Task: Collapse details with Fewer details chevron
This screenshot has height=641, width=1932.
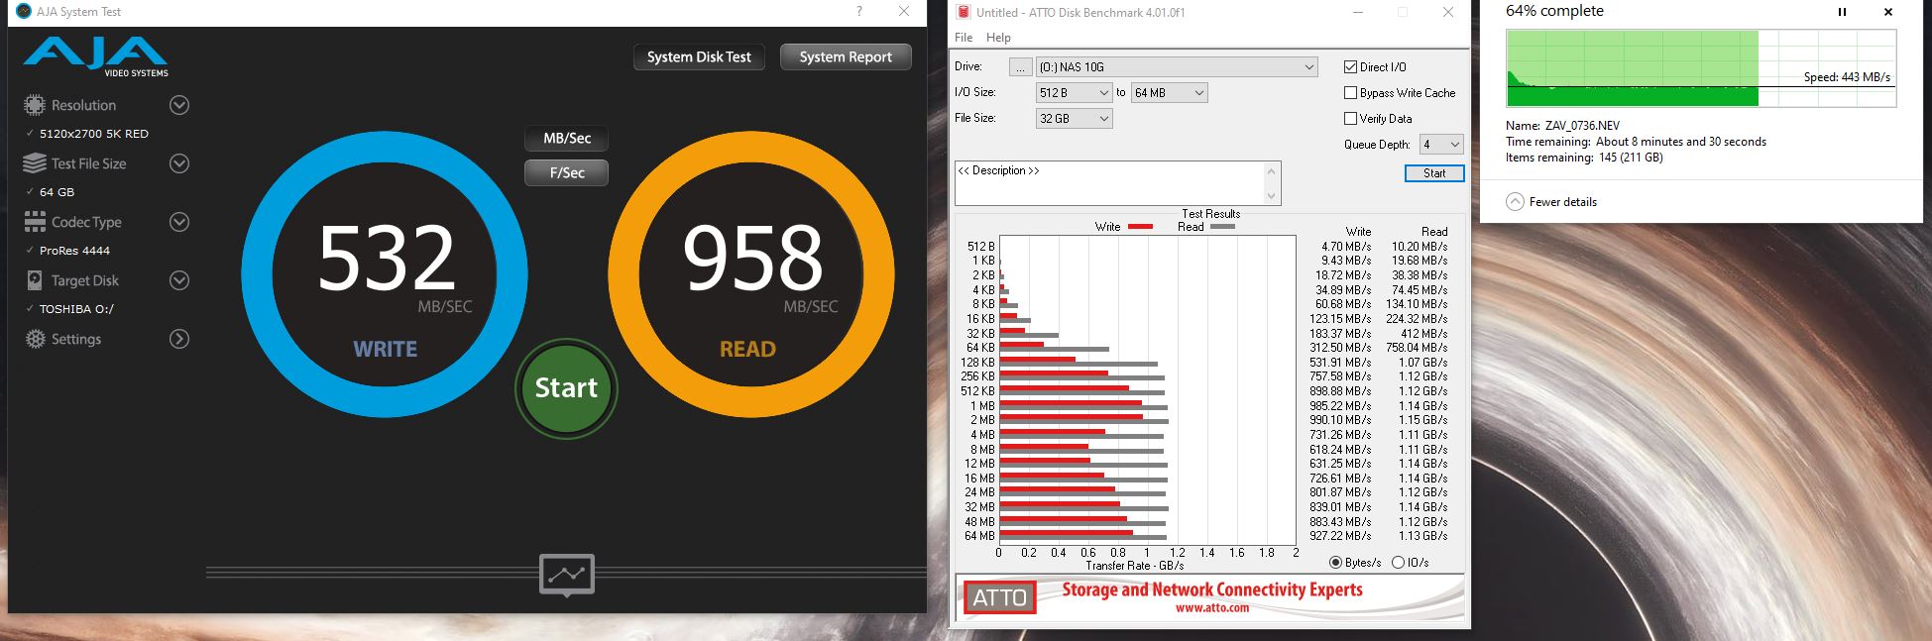Action: click(1515, 202)
